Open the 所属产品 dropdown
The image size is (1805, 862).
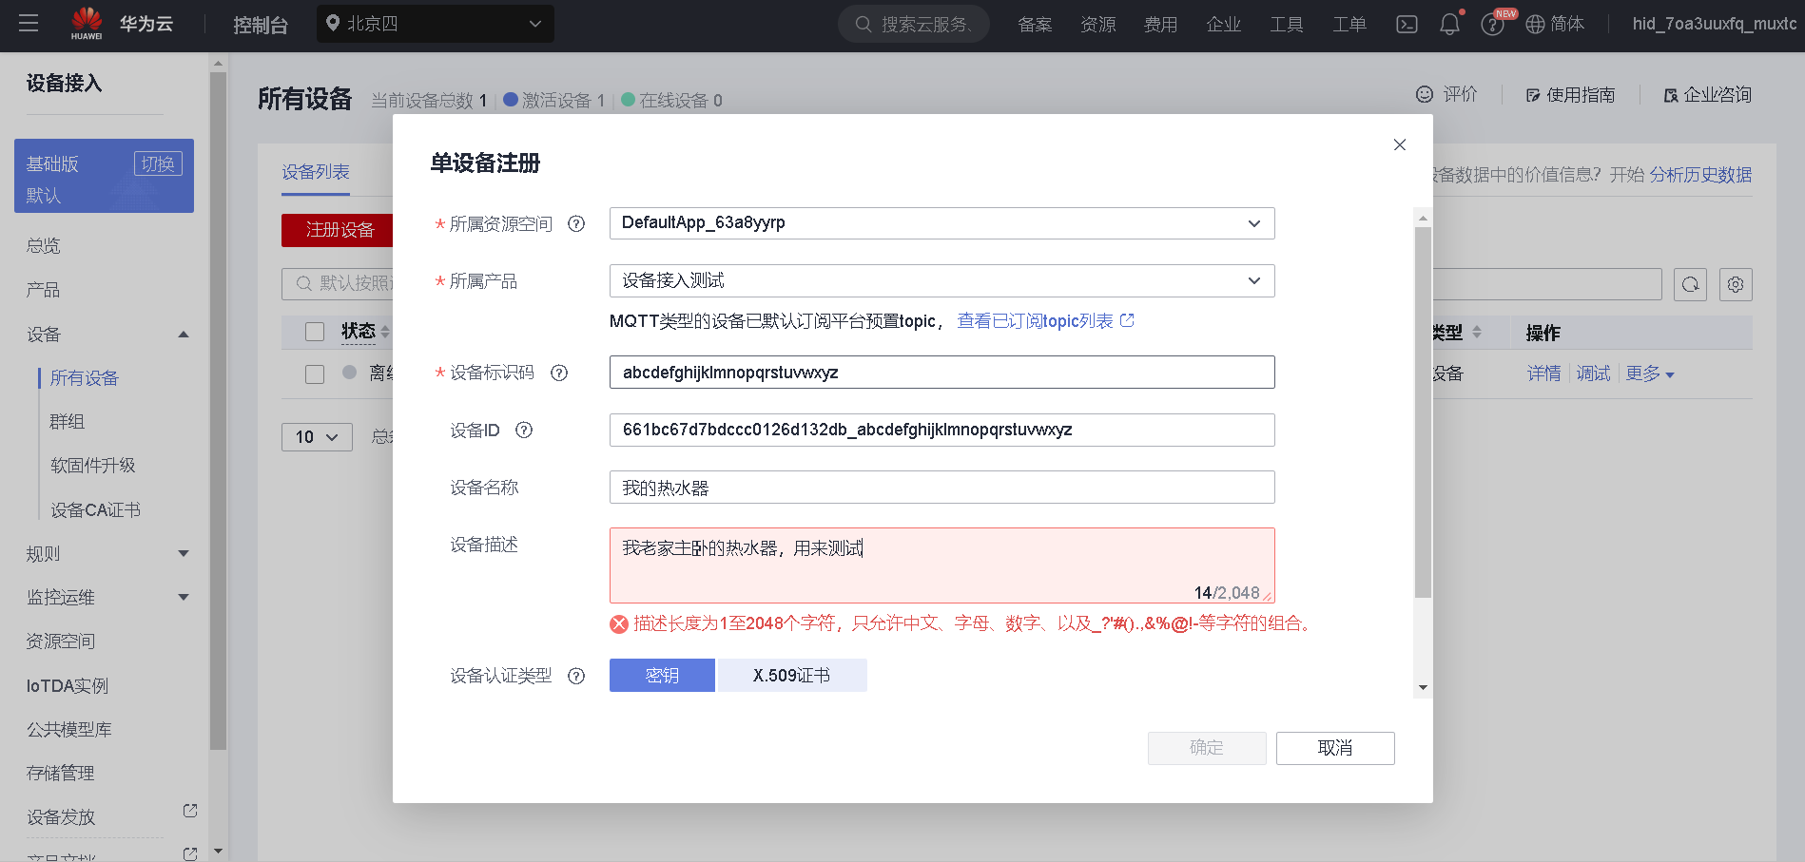tap(941, 280)
